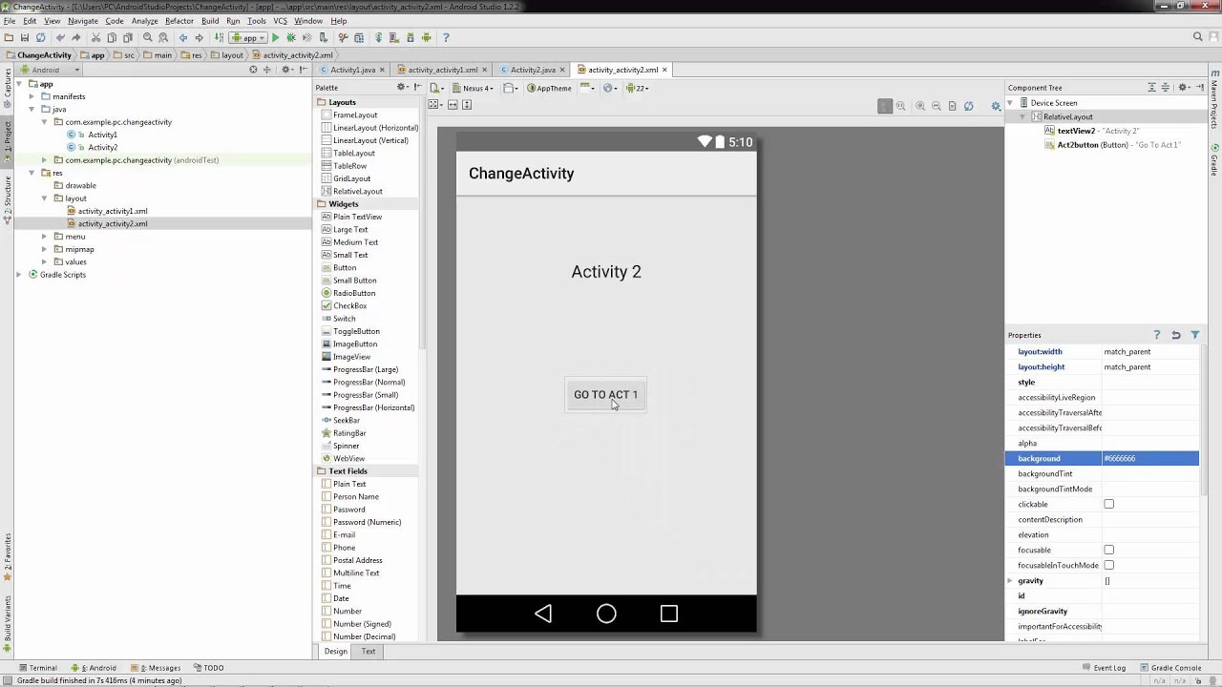Toggle layout height fill button in designer
This screenshot has width=1222, height=687.
click(x=468, y=105)
